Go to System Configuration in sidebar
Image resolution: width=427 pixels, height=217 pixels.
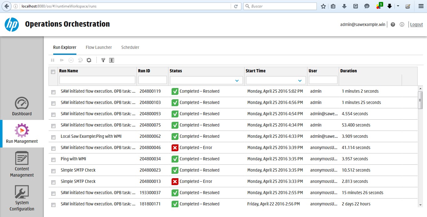(22, 198)
